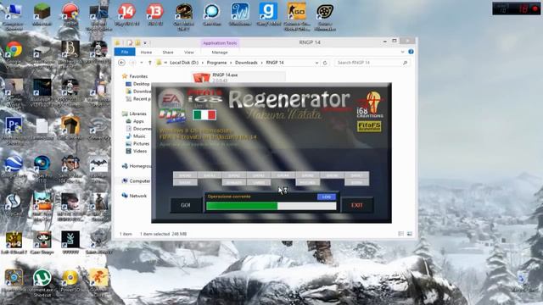This screenshot has width=543, height=305.
Task: Switch Explorer to large thumbnails view
Action: point(409,234)
